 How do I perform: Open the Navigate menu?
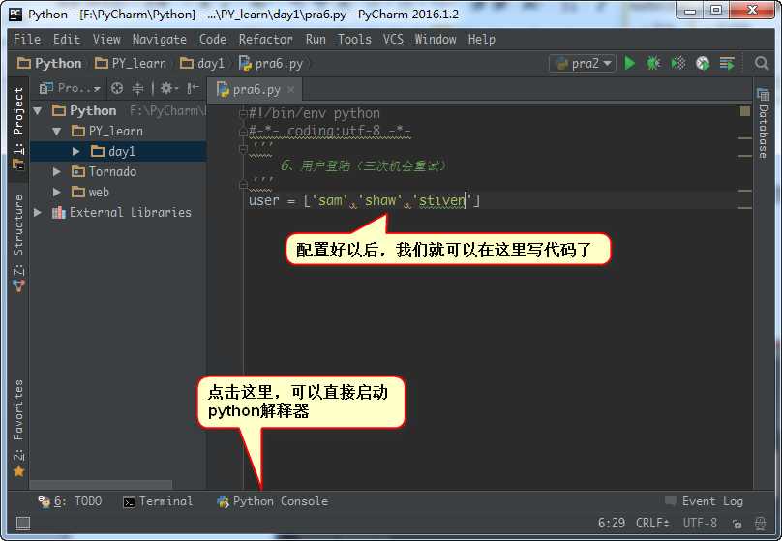pos(159,39)
